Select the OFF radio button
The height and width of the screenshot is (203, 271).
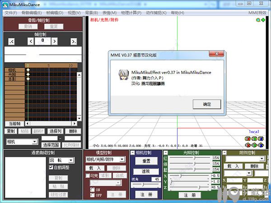pyautogui.click(x=93, y=195)
